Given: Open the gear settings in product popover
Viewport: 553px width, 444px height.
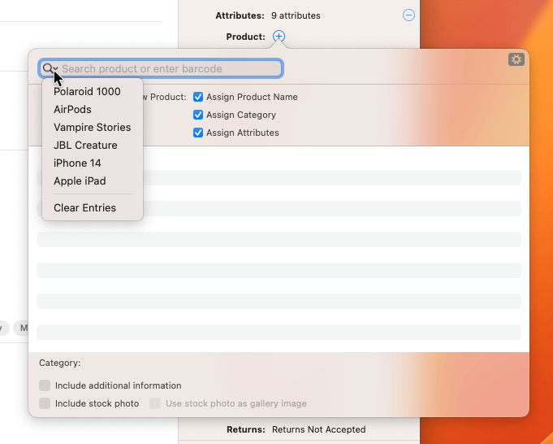Looking at the screenshot, I should [x=516, y=59].
